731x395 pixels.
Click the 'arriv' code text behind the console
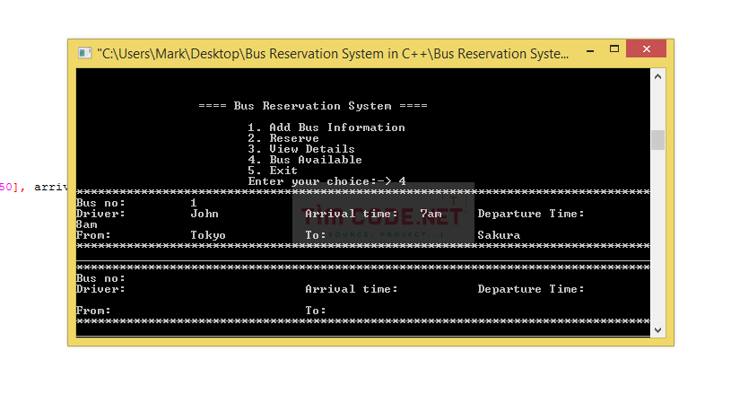coord(51,187)
